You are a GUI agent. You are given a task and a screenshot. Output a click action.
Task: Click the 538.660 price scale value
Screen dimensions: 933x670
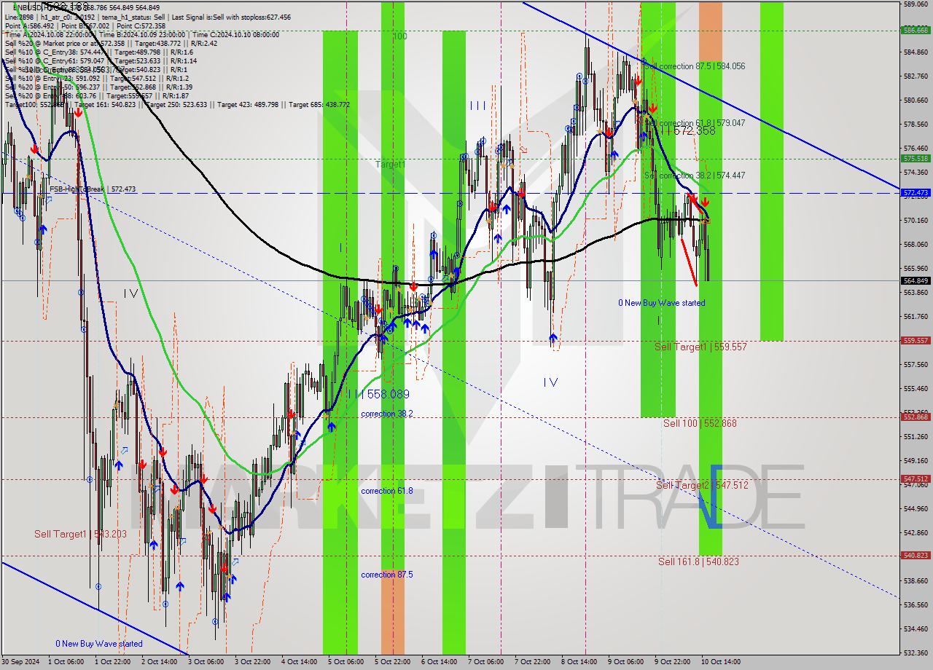916,580
